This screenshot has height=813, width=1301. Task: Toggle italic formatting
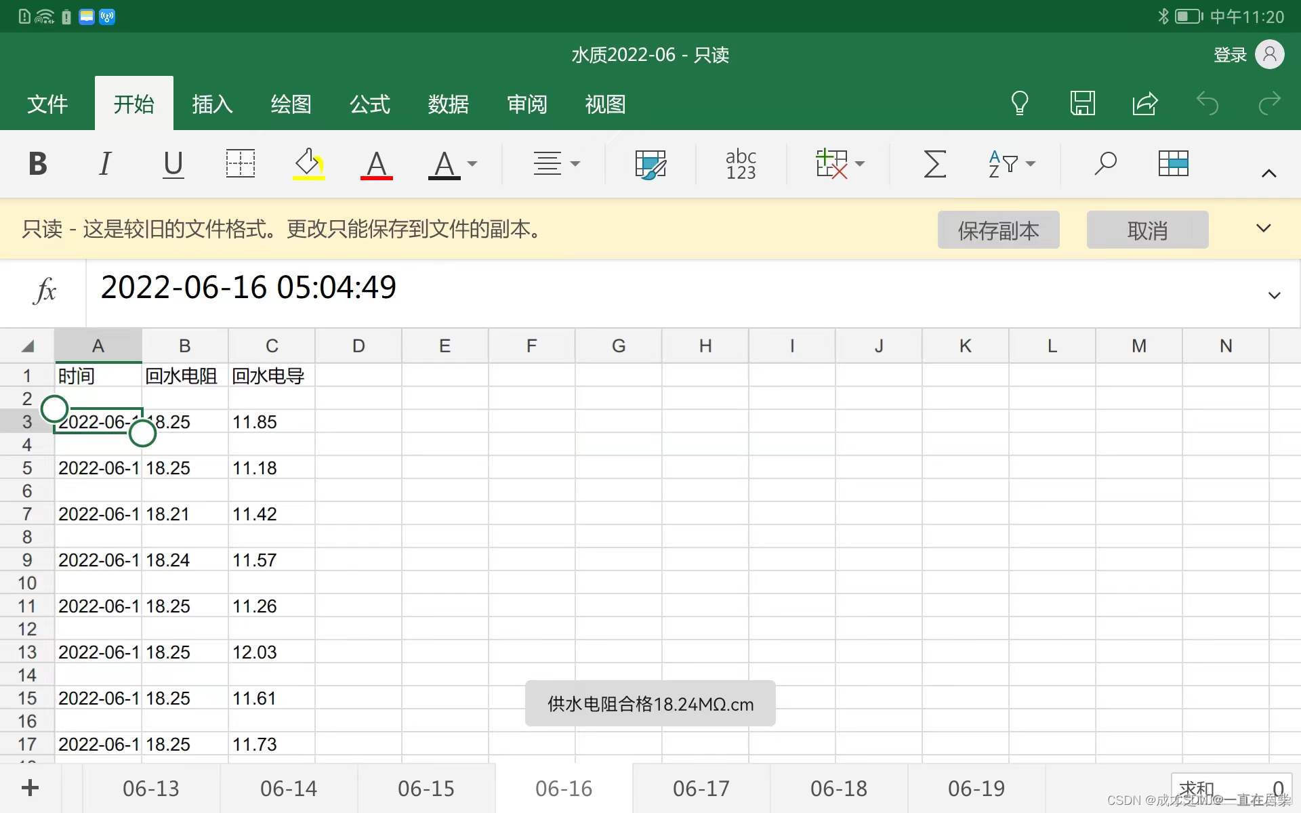pos(104,164)
